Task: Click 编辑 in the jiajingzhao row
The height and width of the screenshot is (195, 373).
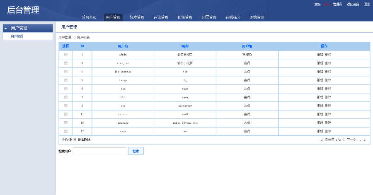Action: pyautogui.click(x=320, y=72)
